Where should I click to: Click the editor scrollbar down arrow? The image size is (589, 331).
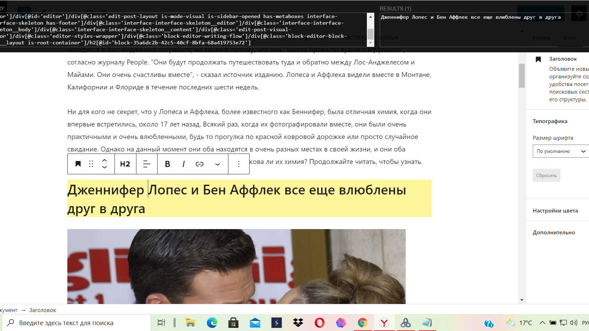pyautogui.click(x=522, y=300)
